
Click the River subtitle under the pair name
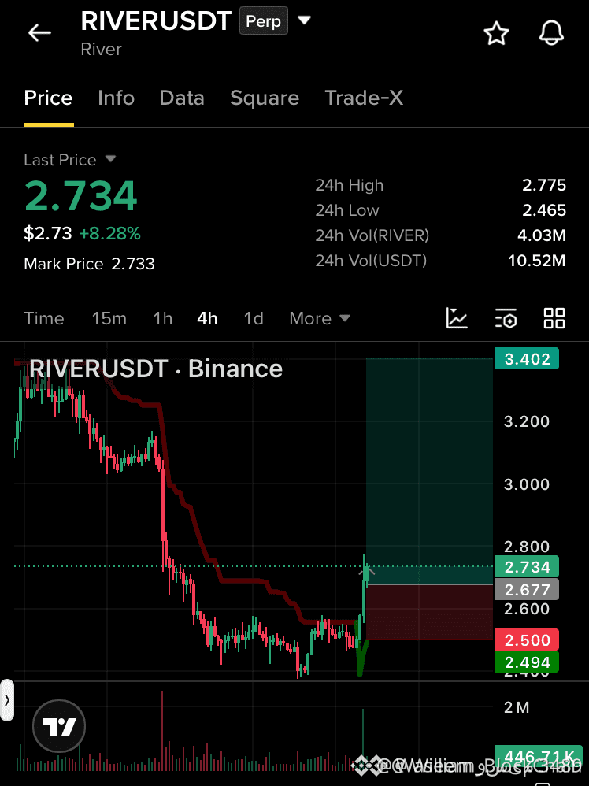[x=102, y=49]
